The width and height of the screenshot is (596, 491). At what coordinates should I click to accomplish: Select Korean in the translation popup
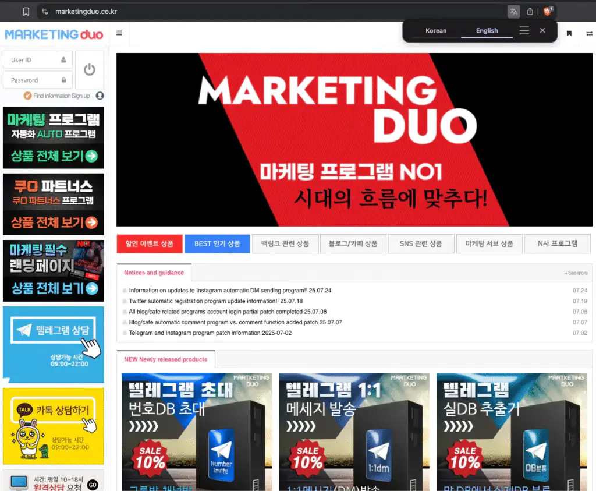click(x=436, y=30)
